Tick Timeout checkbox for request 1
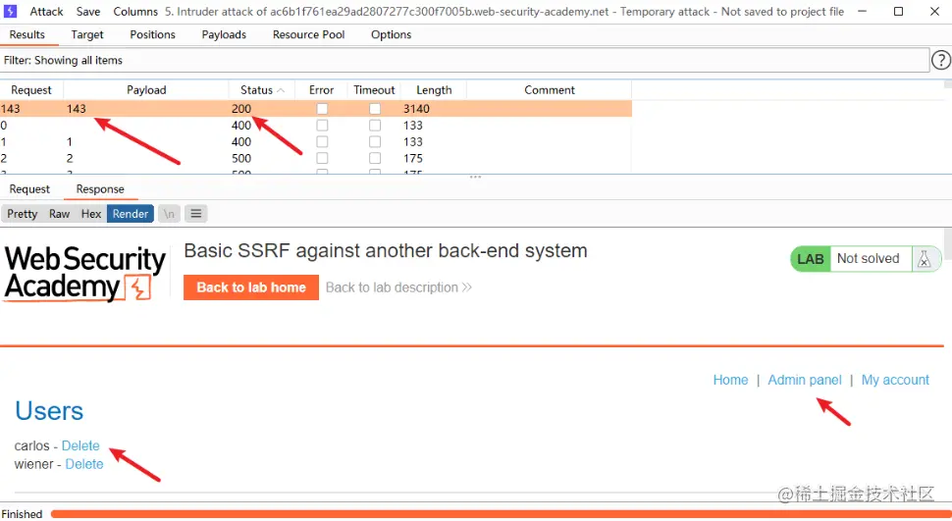The height and width of the screenshot is (521, 952). 375,141
